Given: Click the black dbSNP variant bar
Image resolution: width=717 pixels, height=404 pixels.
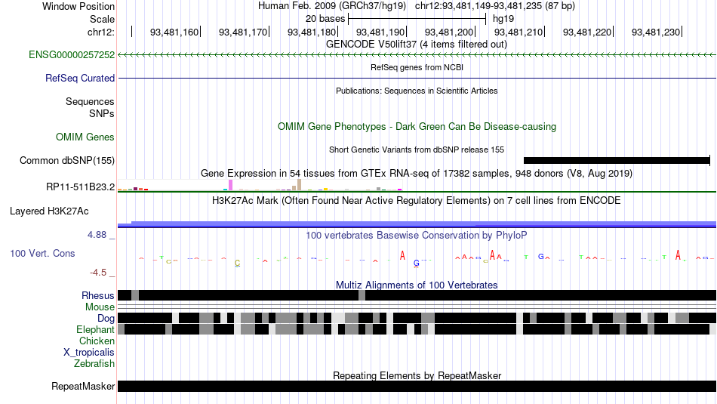Looking at the screenshot, I should click(617, 161).
